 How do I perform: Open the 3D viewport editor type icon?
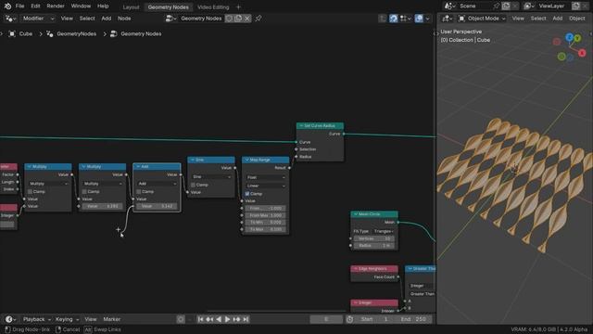(x=447, y=19)
